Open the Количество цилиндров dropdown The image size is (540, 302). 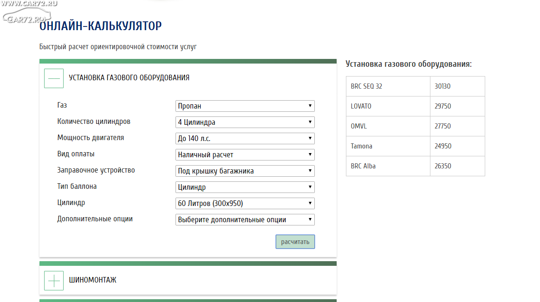245,122
